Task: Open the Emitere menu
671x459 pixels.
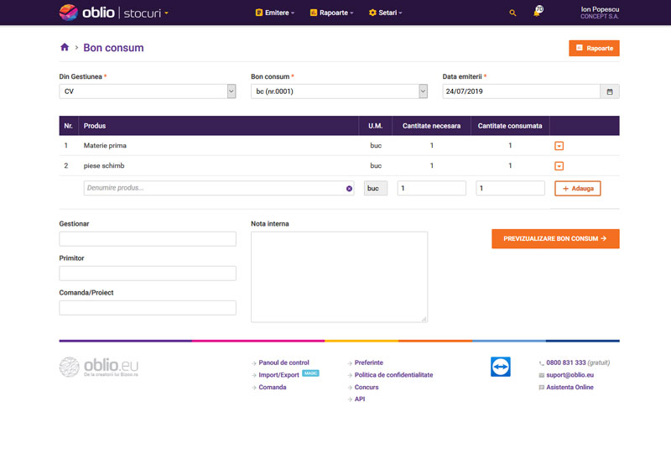Action: tap(275, 13)
